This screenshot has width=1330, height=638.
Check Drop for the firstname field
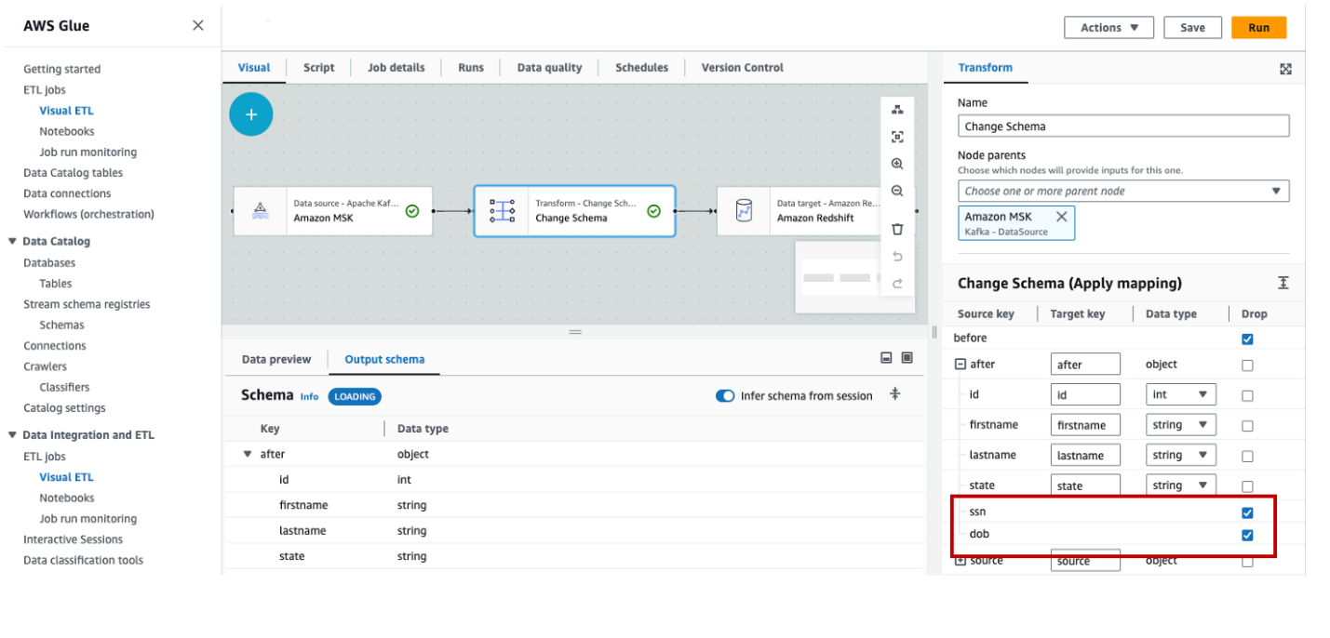[x=1247, y=426]
